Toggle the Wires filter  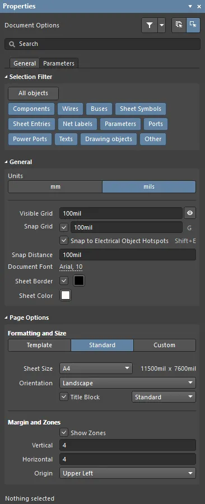coord(71,109)
